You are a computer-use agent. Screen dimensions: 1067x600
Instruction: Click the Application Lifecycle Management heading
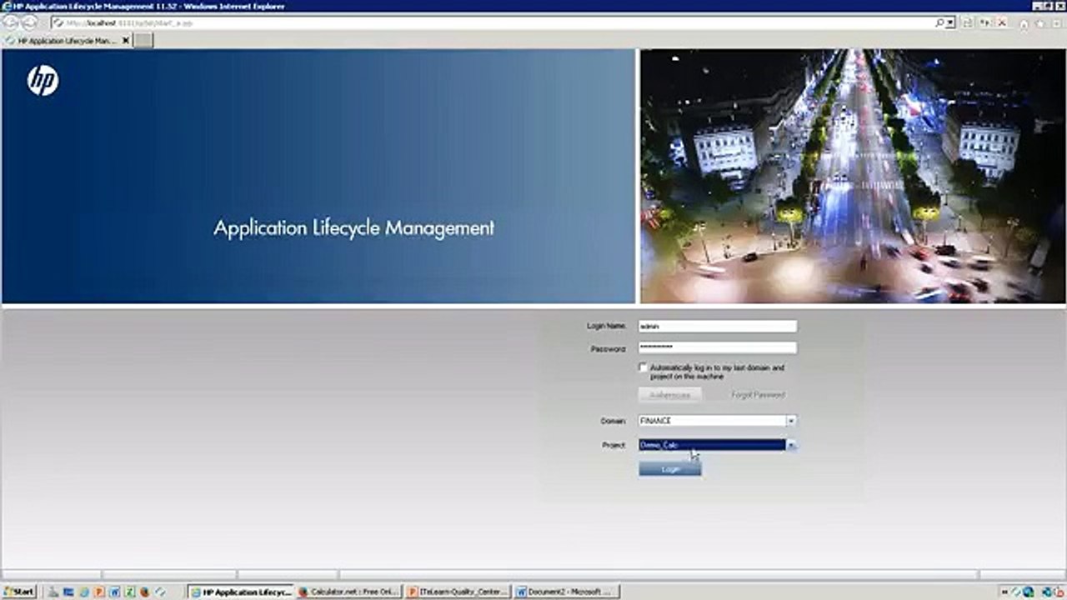point(353,228)
